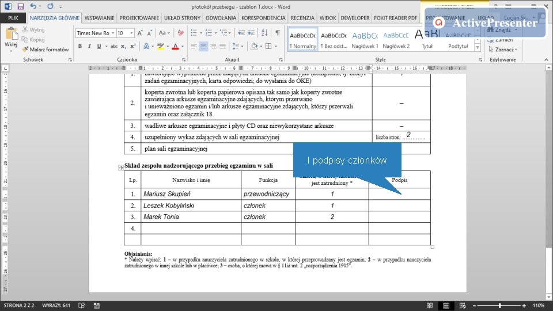Show paragraph marks with the pilcrow icon
The width and height of the screenshot is (553, 311).
(x=278, y=33)
